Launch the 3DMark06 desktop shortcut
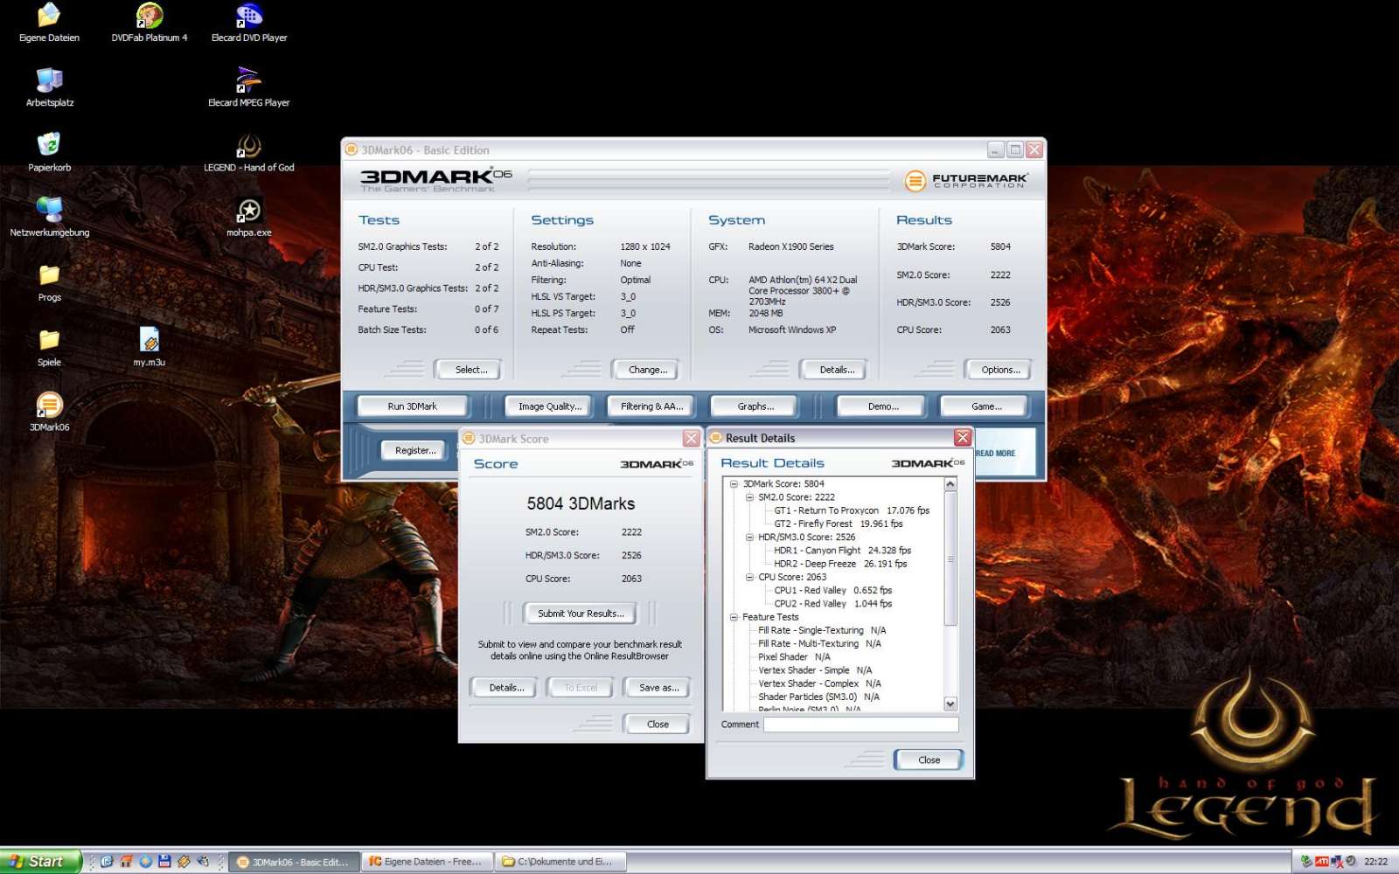Image resolution: width=1399 pixels, height=874 pixels. pos(49,411)
